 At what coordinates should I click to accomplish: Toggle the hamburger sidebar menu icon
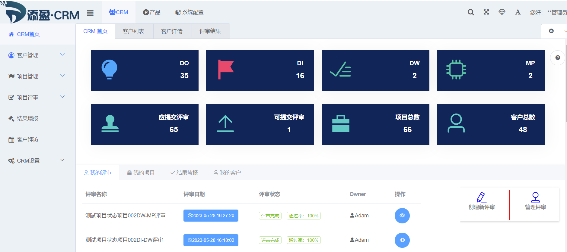coord(90,13)
